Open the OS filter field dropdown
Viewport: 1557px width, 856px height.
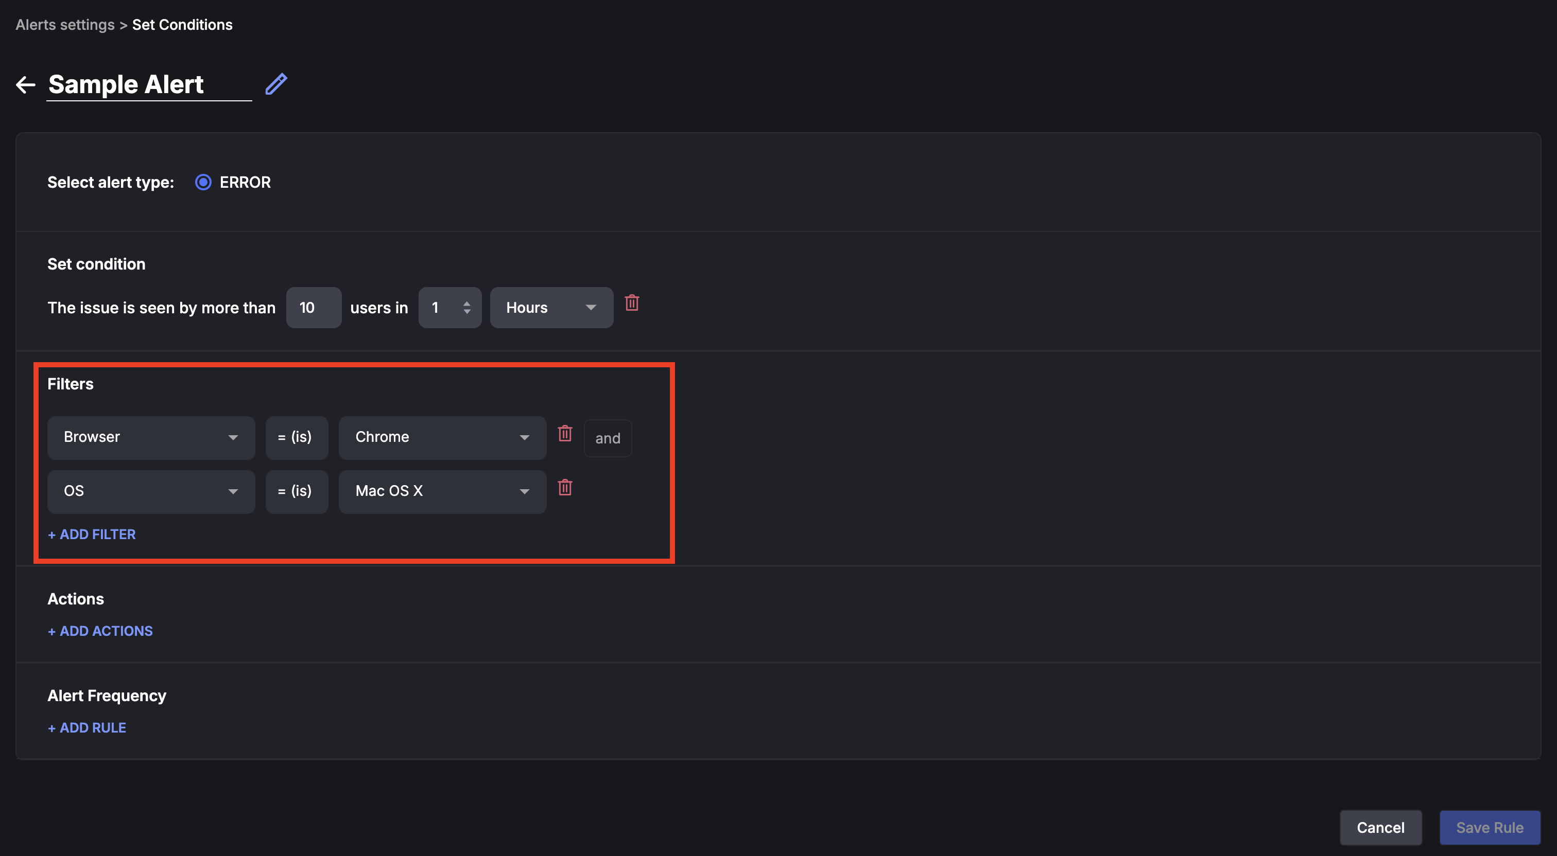[x=150, y=491]
